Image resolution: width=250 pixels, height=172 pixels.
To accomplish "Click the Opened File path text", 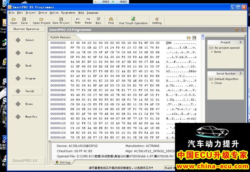I will [115, 156].
